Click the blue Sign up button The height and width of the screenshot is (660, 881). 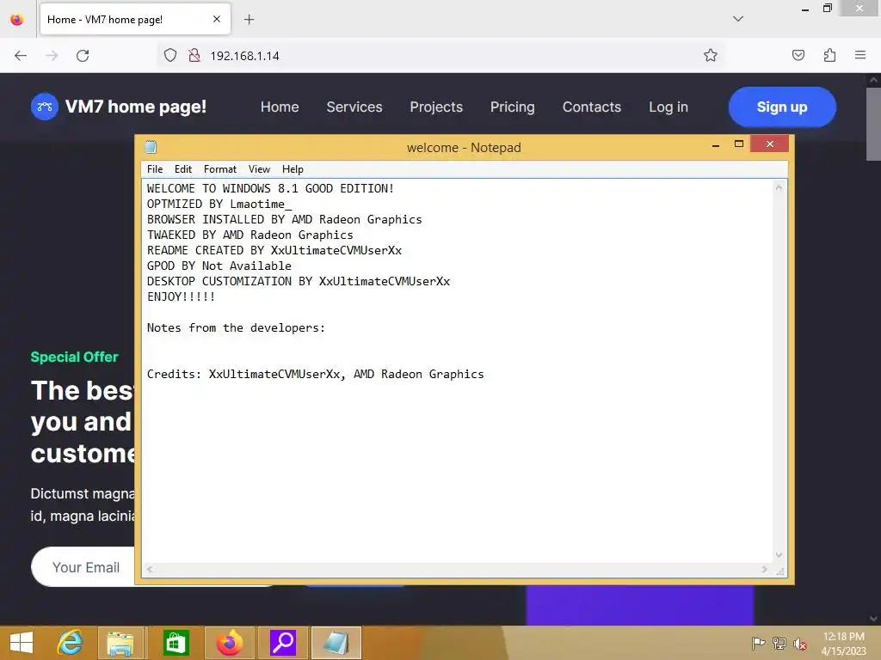(x=782, y=107)
